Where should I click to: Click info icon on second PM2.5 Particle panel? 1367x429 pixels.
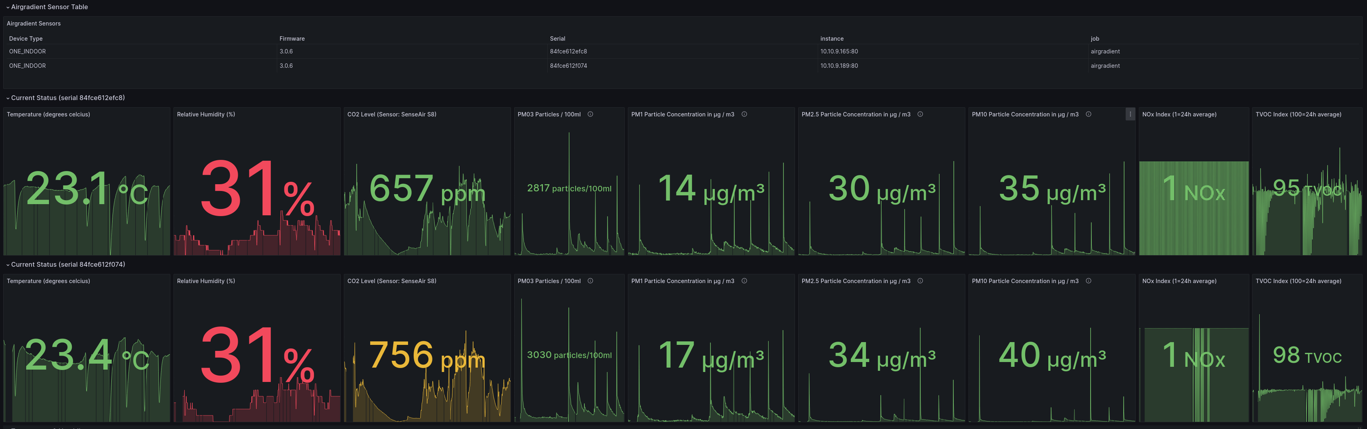[920, 281]
